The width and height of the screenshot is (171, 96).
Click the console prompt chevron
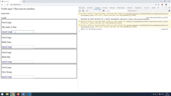(x=80, y=31)
